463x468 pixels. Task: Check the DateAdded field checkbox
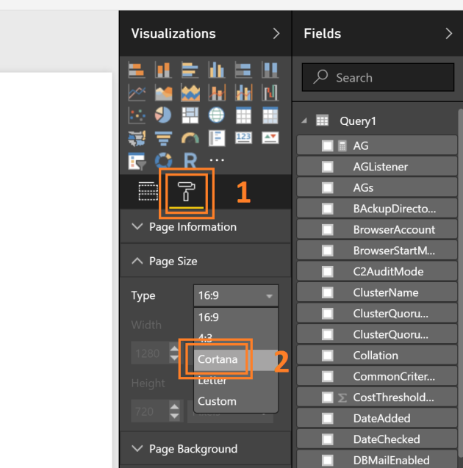[x=328, y=419]
